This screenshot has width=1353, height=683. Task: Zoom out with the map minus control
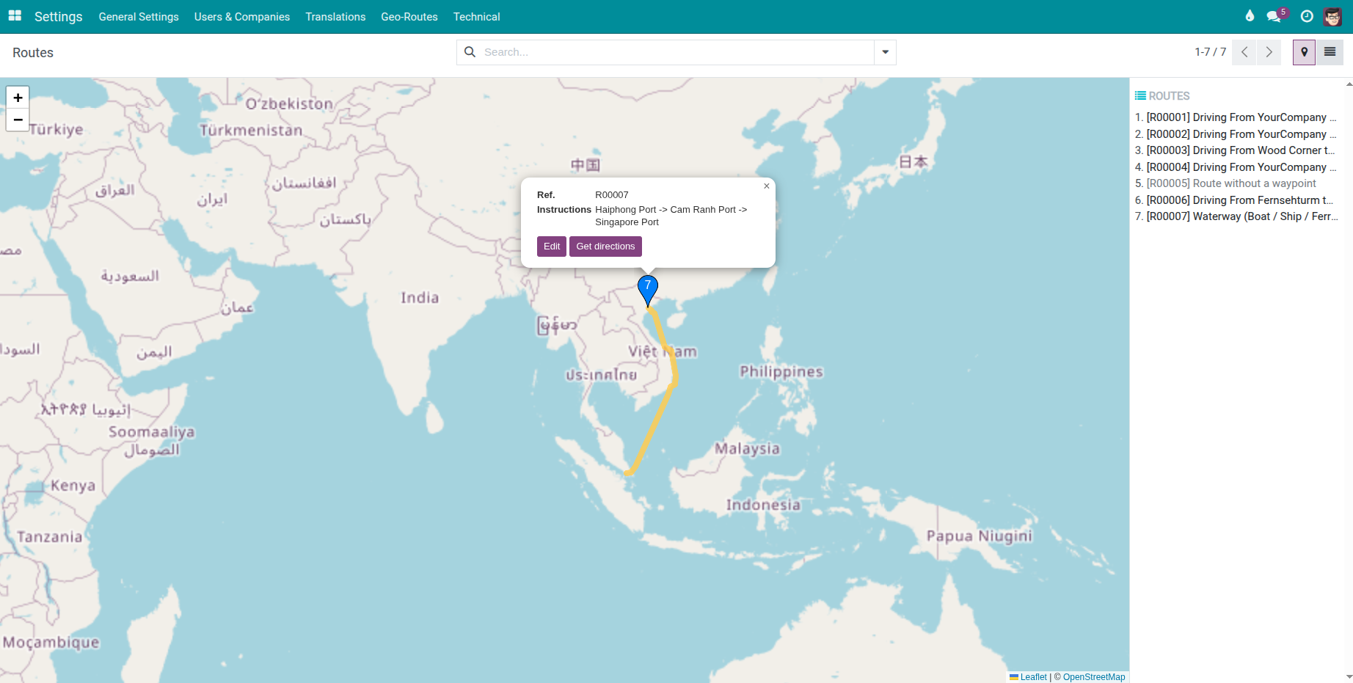tap(18, 120)
